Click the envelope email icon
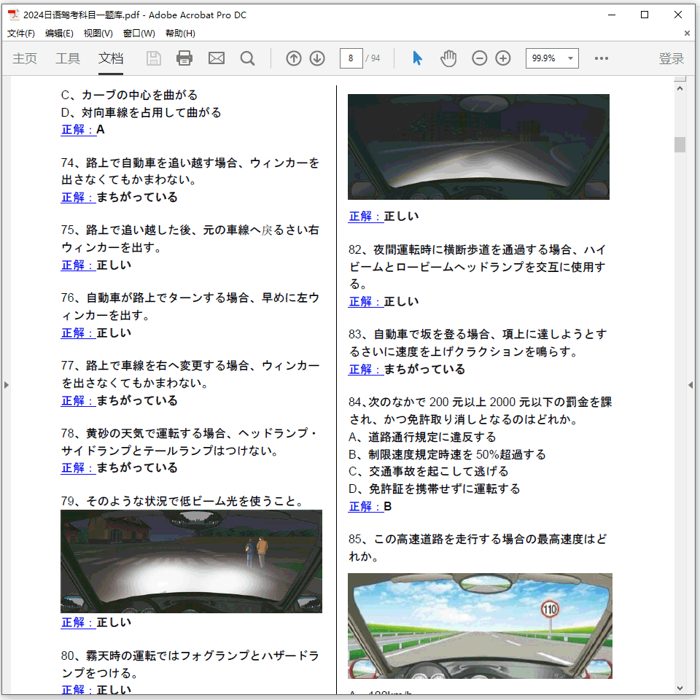Image resolution: width=700 pixels, height=700 pixels. click(217, 58)
